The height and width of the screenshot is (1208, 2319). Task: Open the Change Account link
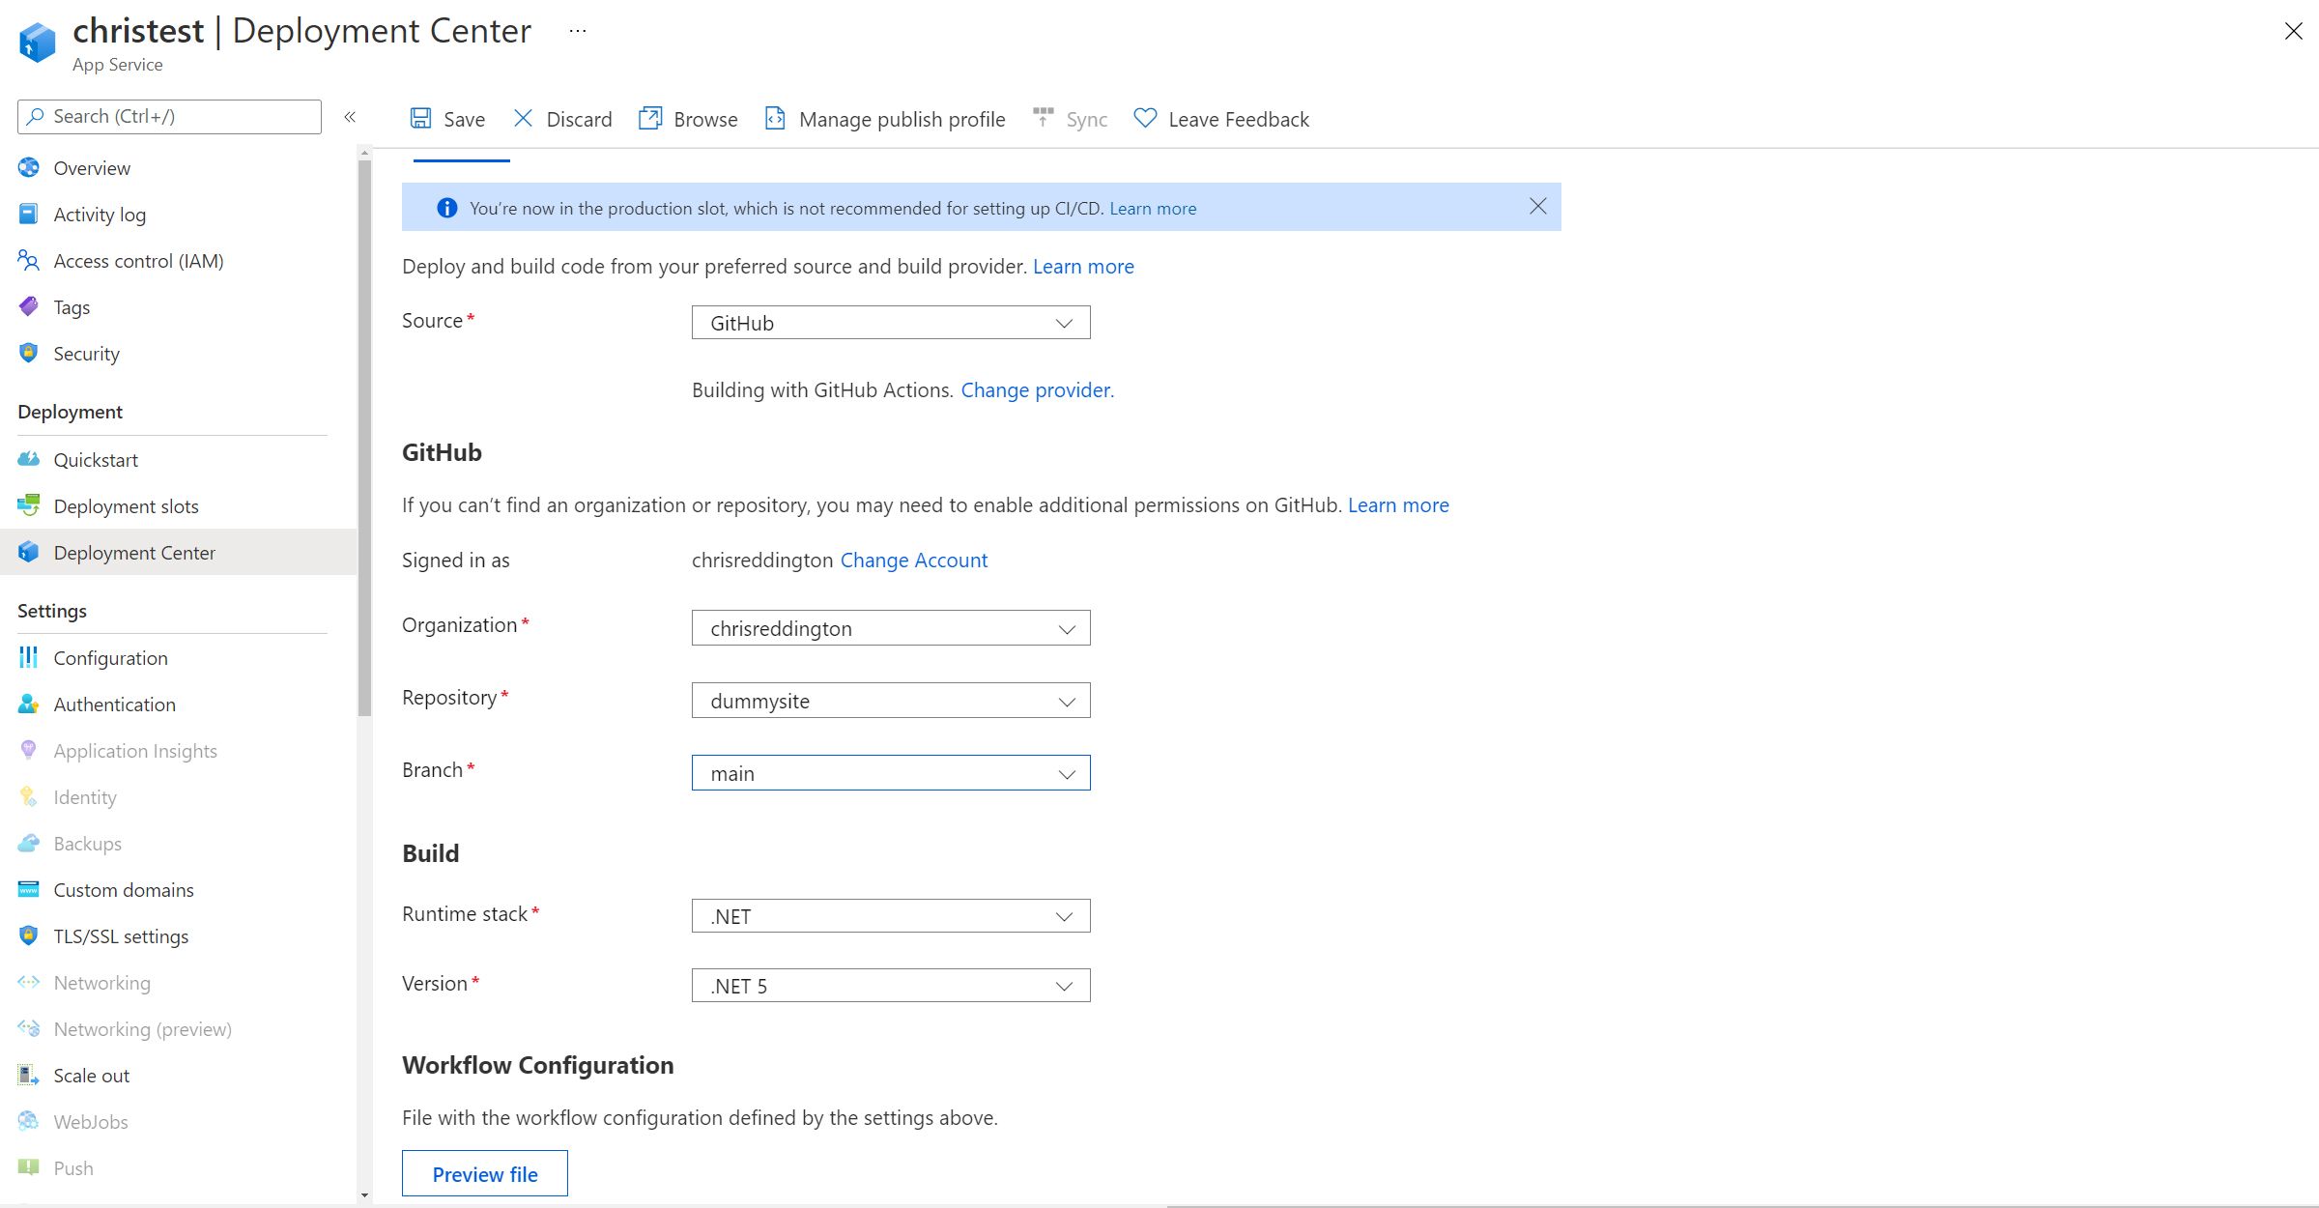(x=913, y=560)
